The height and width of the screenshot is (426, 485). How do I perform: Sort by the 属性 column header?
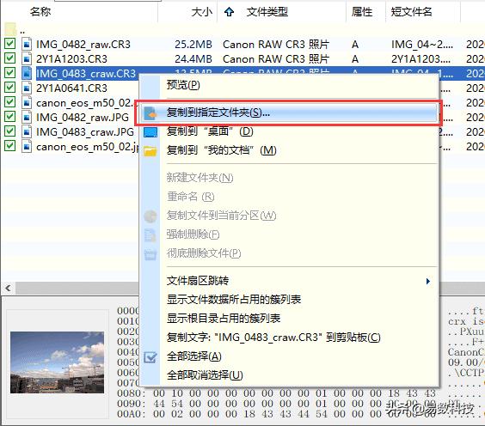click(x=361, y=12)
